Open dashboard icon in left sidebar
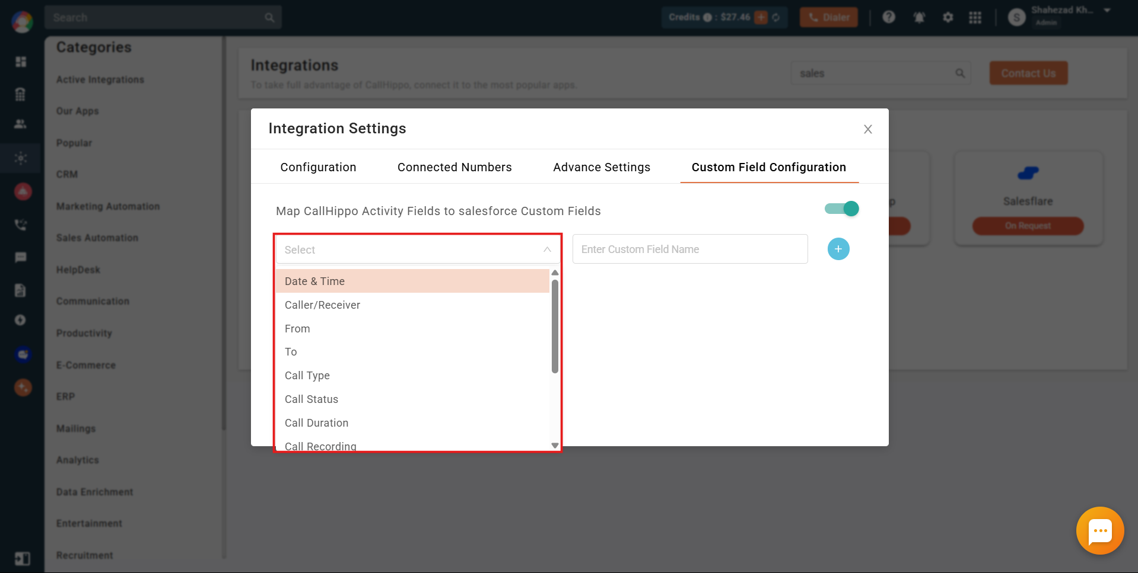This screenshot has width=1138, height=573. (21, 62)
